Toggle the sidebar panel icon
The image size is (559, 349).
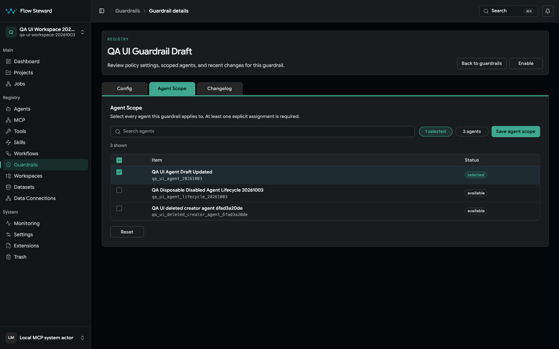102,11
